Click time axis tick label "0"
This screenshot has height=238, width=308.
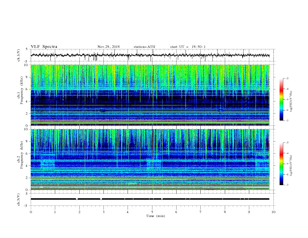(x=31, y=212)
